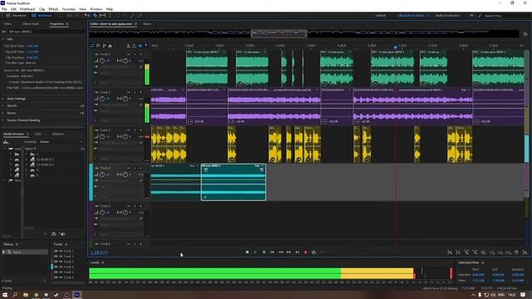Viewport: 532px width, 299px height.
Task: Show track Effects (fx) view icon
Action: pyautogui.click(x=98, y=46)
